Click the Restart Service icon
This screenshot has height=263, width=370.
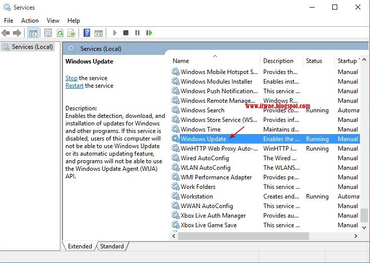click(149, 33)
